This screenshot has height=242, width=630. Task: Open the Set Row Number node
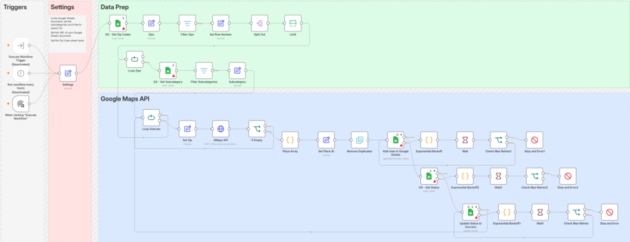click(221, 23)
